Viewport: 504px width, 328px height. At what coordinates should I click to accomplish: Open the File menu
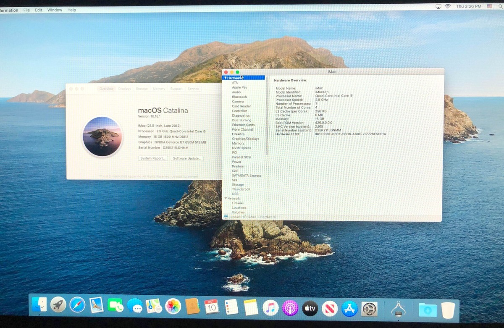coord(26,10)
